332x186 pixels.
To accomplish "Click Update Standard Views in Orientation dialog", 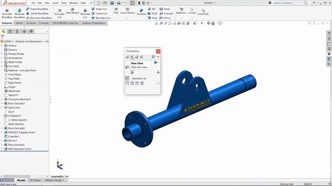I will (x=137, y=57).
